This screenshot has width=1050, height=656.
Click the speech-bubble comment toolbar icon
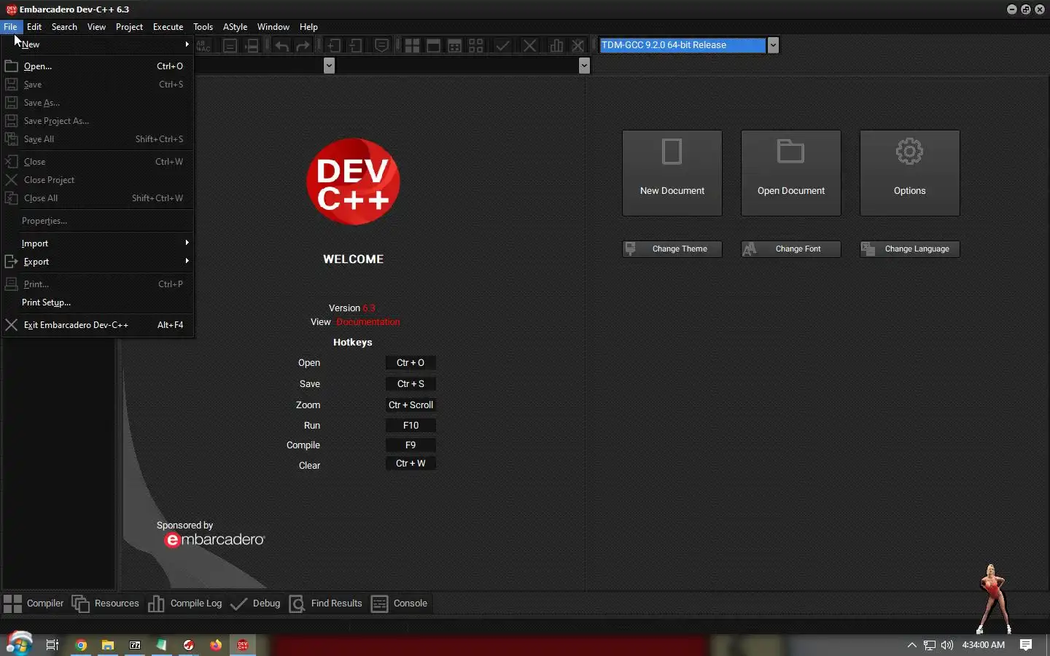[x=381, y=46]
